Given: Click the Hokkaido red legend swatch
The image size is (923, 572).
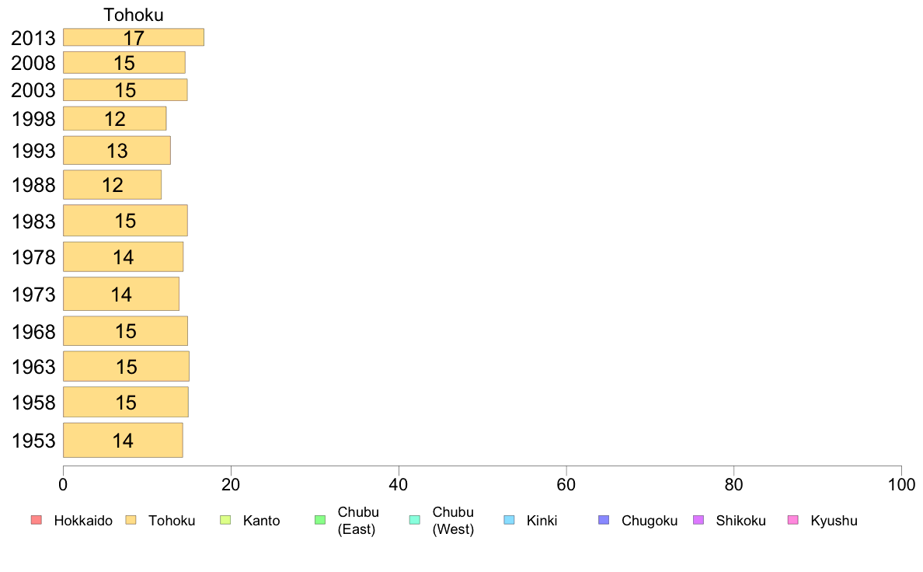Looking at the screenshot, I should click(37, 520).
